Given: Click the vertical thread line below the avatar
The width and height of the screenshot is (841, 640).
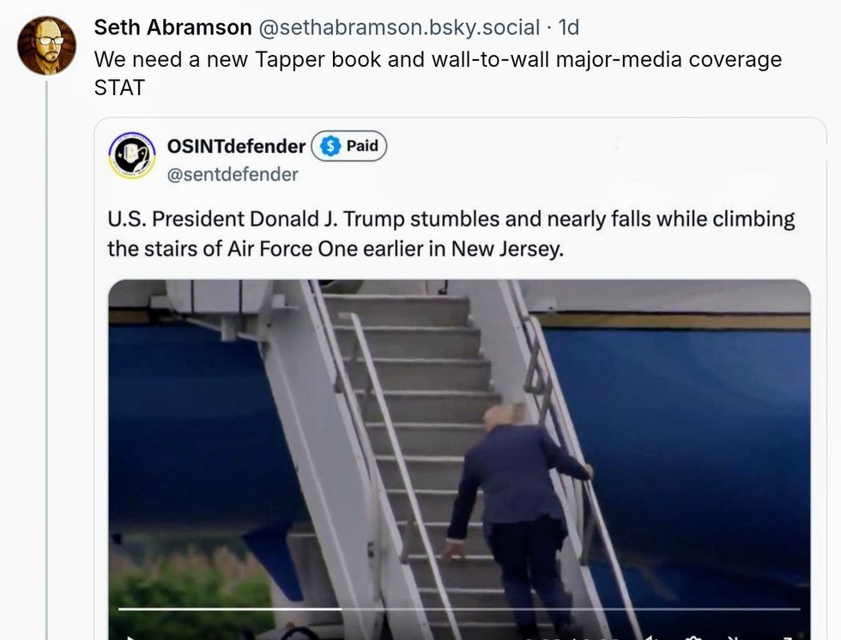Looking at the screenshot, I should [x=46, y=359].
